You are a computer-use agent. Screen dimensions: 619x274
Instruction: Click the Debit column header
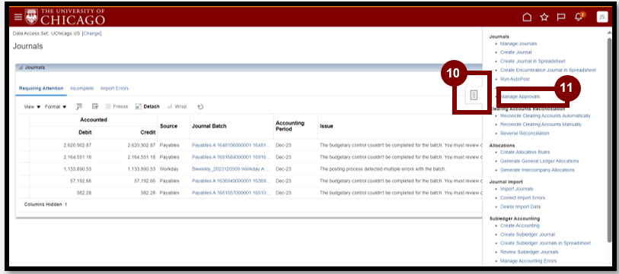pyautogui.click(x=62, y=133)
